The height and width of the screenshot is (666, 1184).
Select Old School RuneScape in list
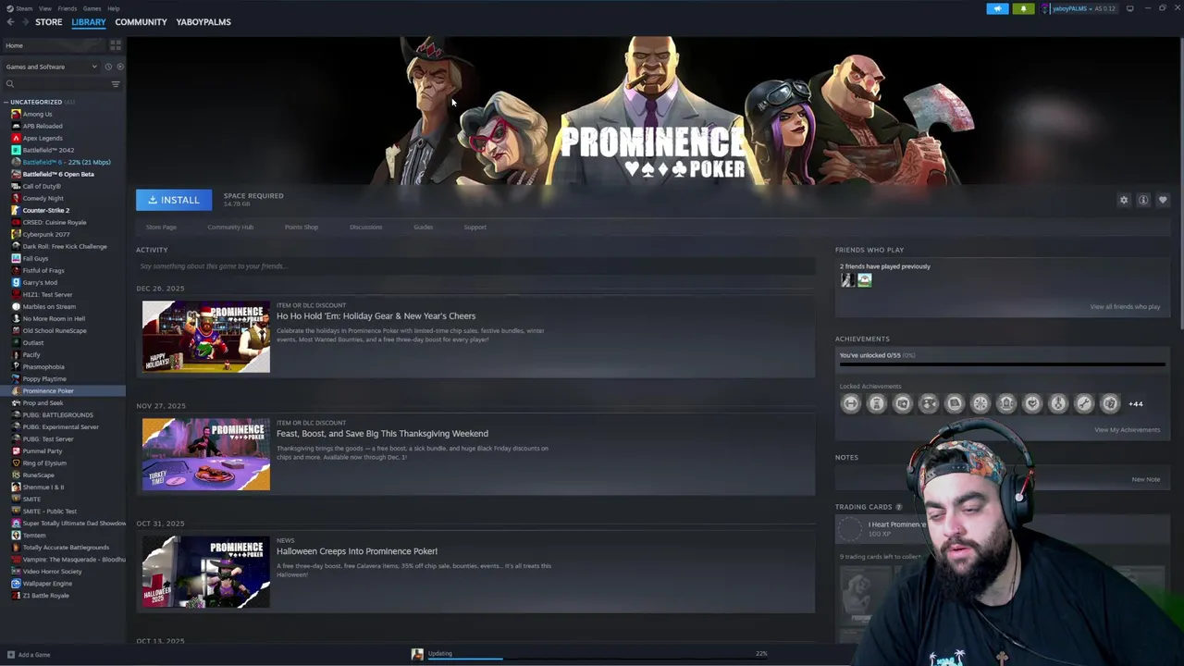click(63, 330)
